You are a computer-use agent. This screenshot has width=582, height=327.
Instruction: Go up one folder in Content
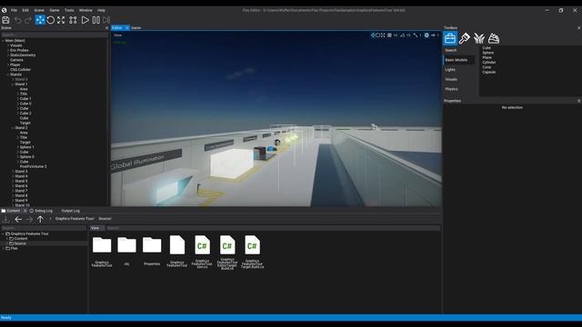coord(40,220)
